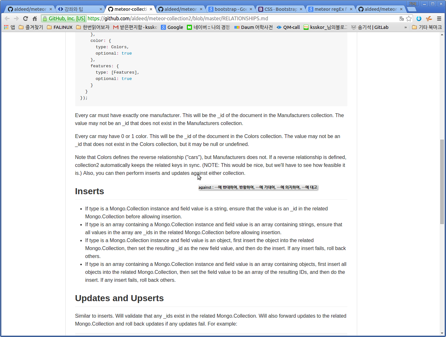
Task: Click the 'Note that Colors defines' paragraph
Action: (211, 165)
